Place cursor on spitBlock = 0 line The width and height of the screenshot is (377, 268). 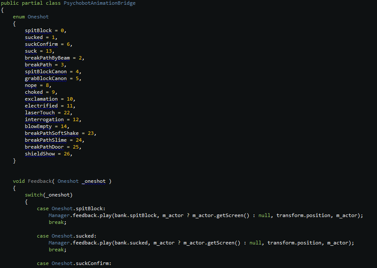click(45, 30)
